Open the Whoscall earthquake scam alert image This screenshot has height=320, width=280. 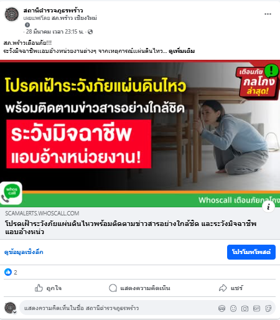click(140, 134)
